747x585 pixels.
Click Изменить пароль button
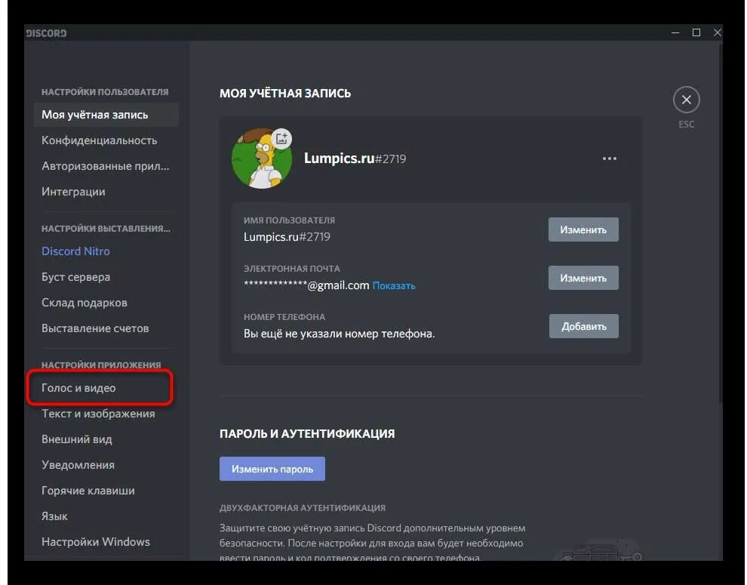click(272, 470)
